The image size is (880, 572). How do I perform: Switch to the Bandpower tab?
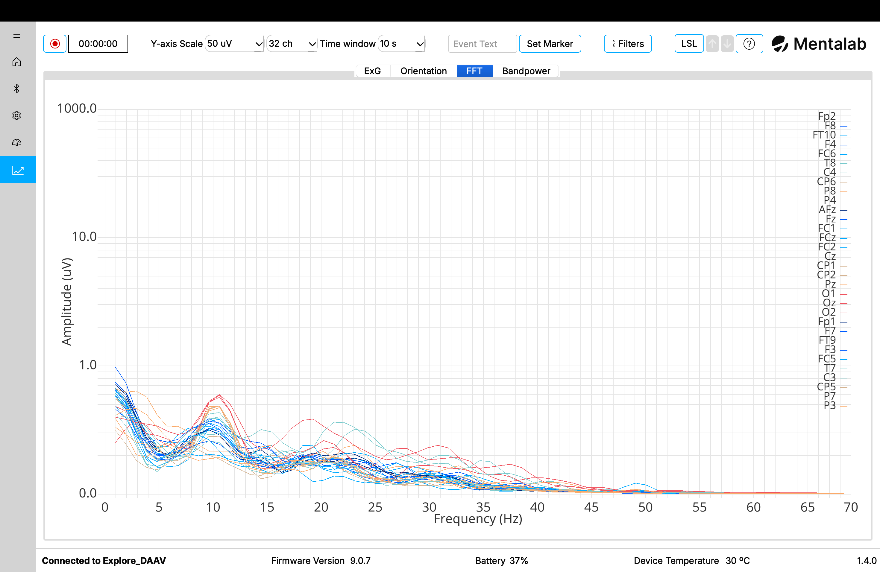526,71
